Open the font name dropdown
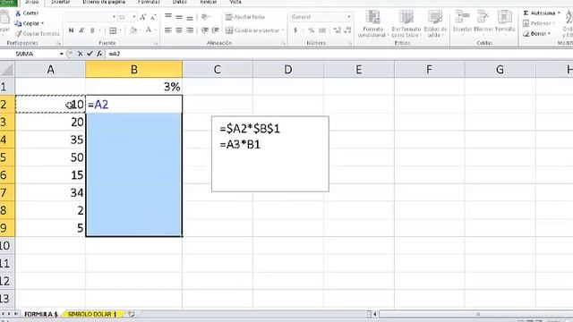The height and width of the screenshot is (322, 573). click(114, 17)
